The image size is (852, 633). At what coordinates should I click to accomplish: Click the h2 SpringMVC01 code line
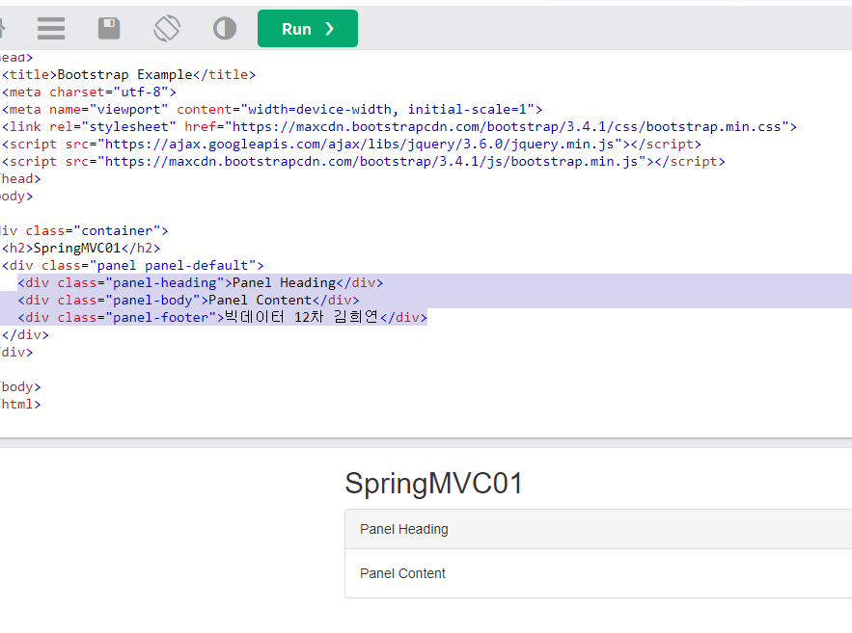pos(81,249)
